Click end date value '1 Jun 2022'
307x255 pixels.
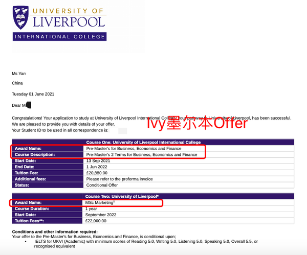[97, 167]
